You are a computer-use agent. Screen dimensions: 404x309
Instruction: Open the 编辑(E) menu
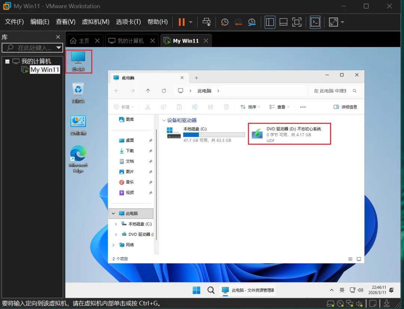click(x=40, y=22)
